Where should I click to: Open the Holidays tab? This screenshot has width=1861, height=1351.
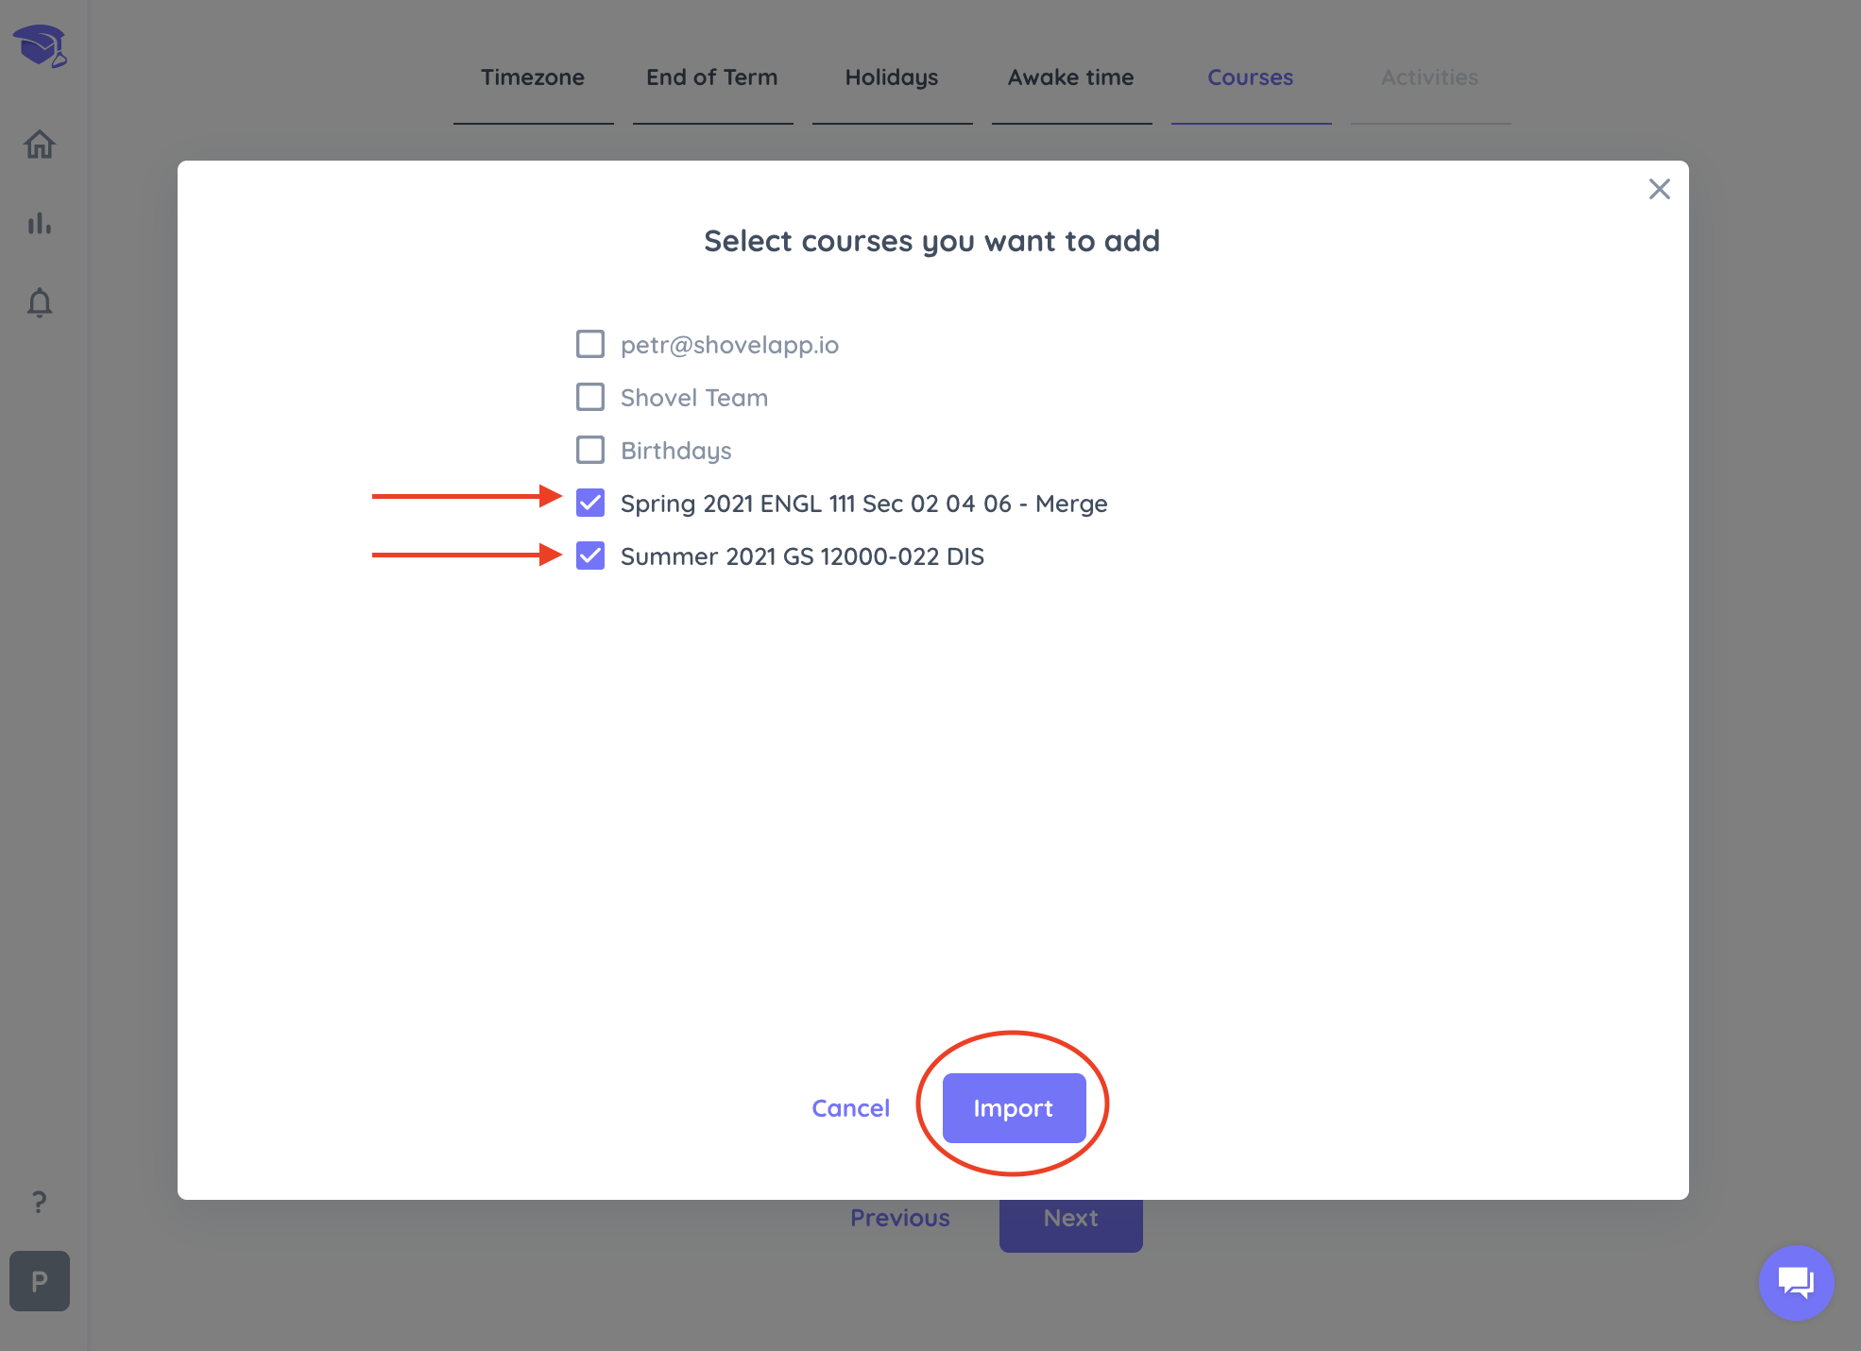click(x=892, y=77)
